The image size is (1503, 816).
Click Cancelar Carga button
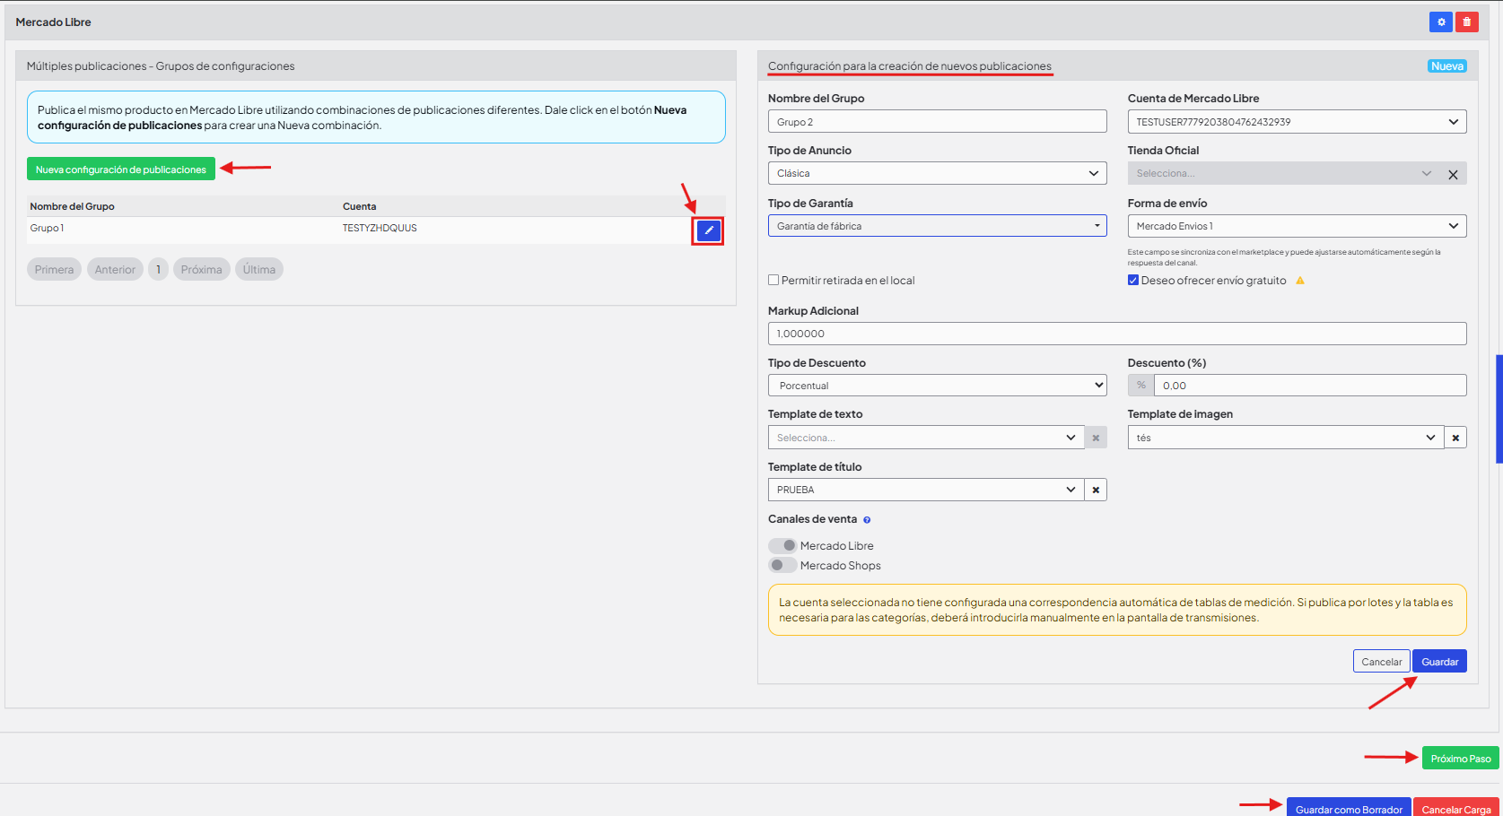coord(1456,807)
